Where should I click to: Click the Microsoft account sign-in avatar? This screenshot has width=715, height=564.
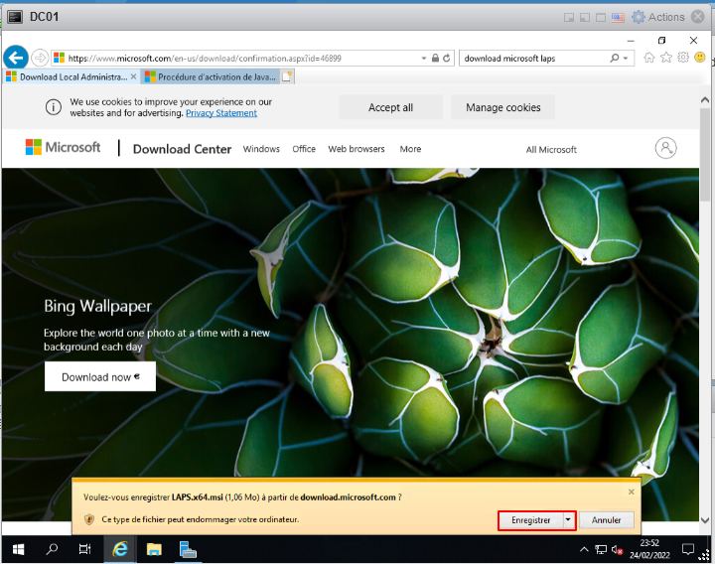(x=665, y=148)
